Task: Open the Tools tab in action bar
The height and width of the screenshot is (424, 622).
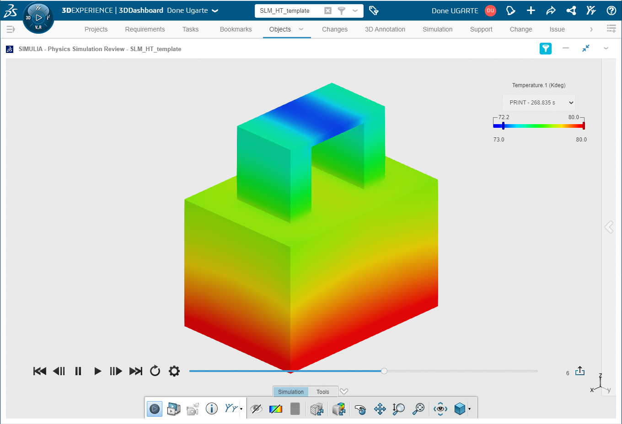Action: 322,392
